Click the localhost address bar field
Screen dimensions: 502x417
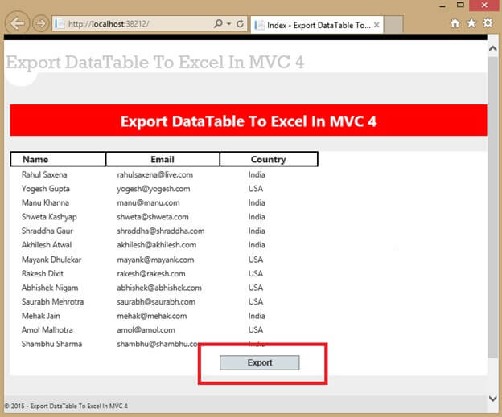pos(134,23)
